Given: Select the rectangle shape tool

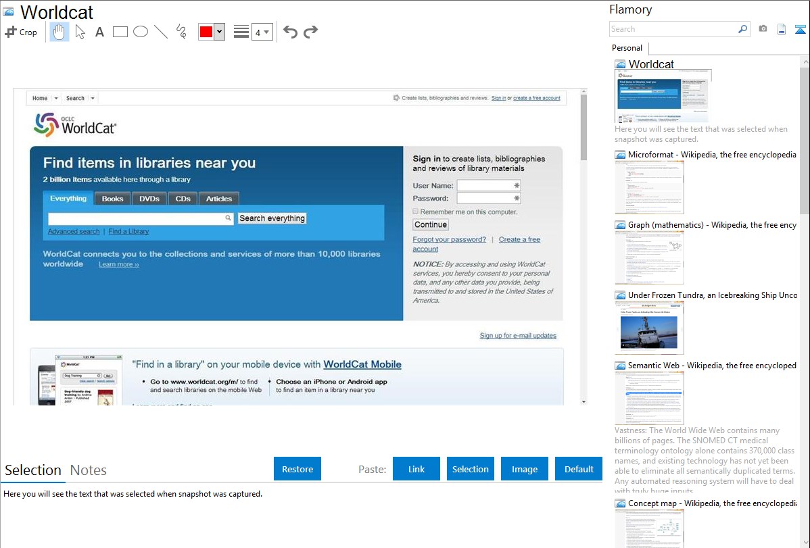Looking at the screenshot, I should [x=120, y=32].
